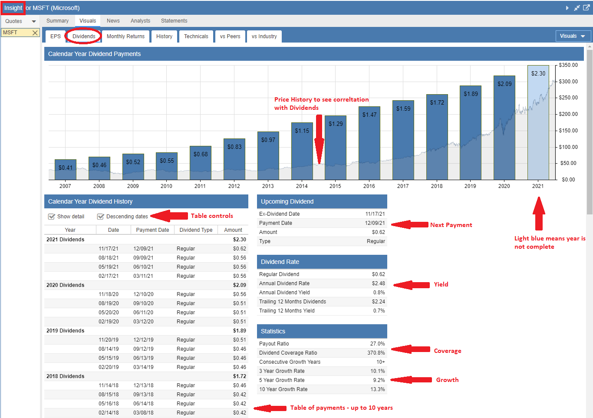The width and height of the screenshot is (593, 418).
Task: Click the Date column header
Action: pos(113,230)
